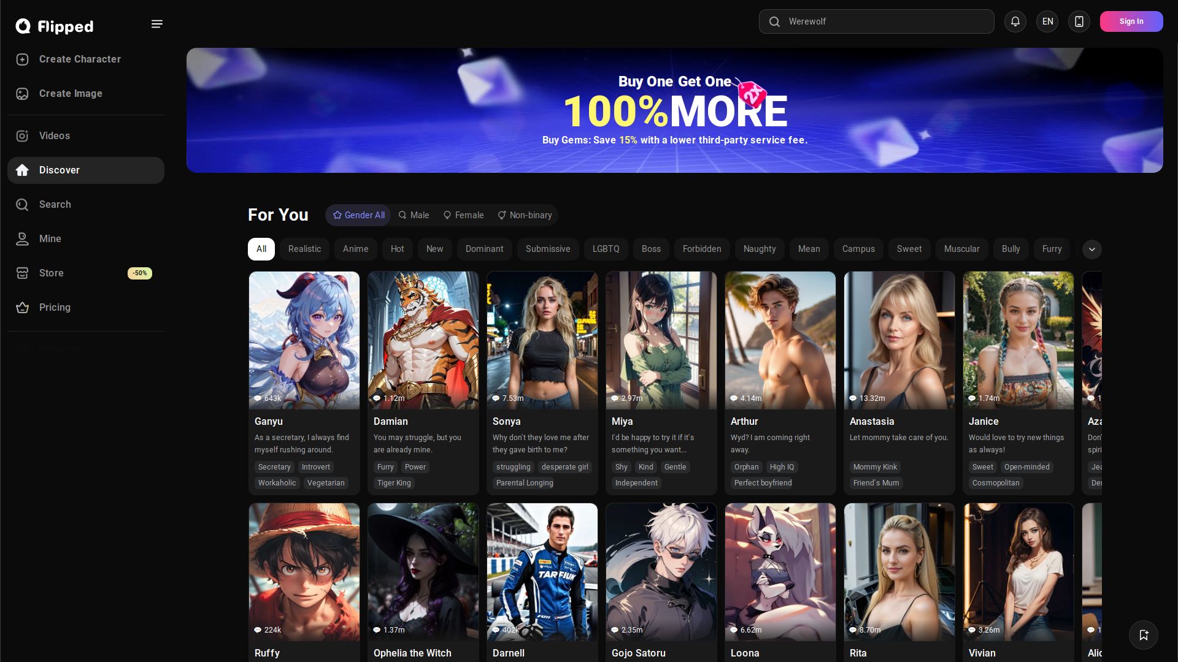Select the Dominant tag
This screenshot has width=1178, height=662.
[x=485, y=249]
